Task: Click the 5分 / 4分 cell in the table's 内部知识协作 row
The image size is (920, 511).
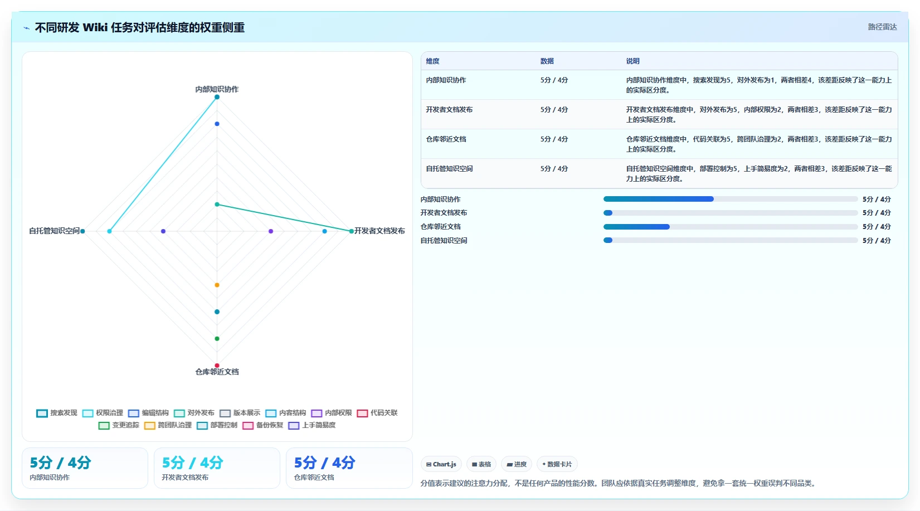Action: click(x=554, y=80)
